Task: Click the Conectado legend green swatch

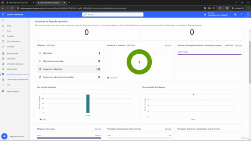Action: (108, 78)
